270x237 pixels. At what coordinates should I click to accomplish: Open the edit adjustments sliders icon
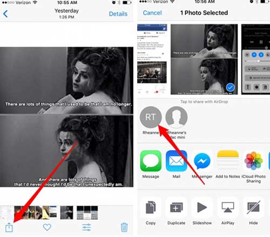[86, 227]
